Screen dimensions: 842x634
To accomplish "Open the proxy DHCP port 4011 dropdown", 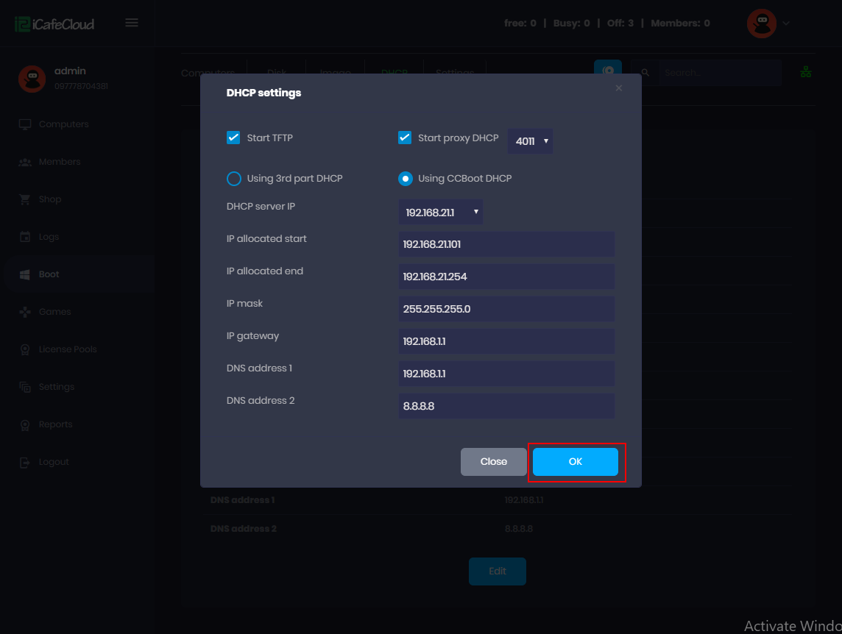I will point(530,140).
